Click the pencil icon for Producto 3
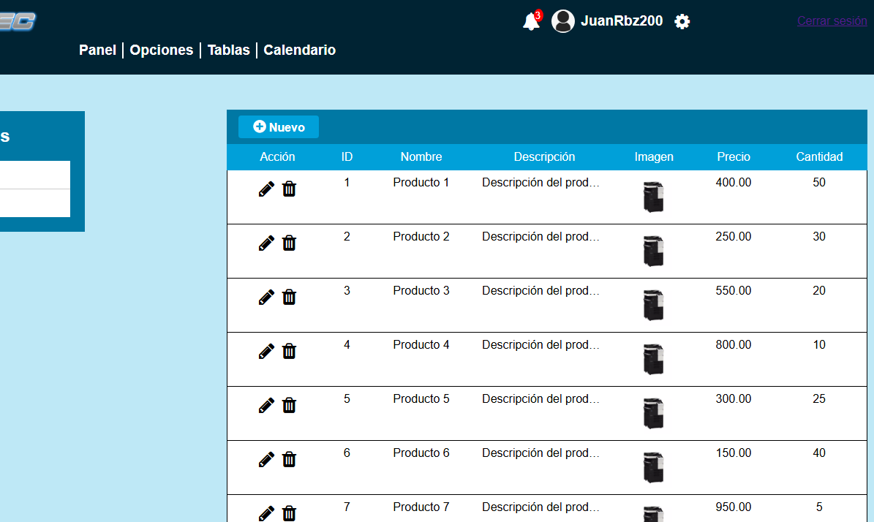This screenshot has width=874, height=522. tap(267, 298)
